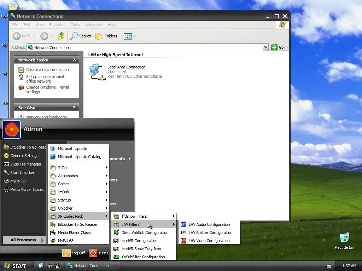Image resolution: width=362 pixels, height=271 pixels.
Task: Expand the Games folder
Action: pos(78,184)
